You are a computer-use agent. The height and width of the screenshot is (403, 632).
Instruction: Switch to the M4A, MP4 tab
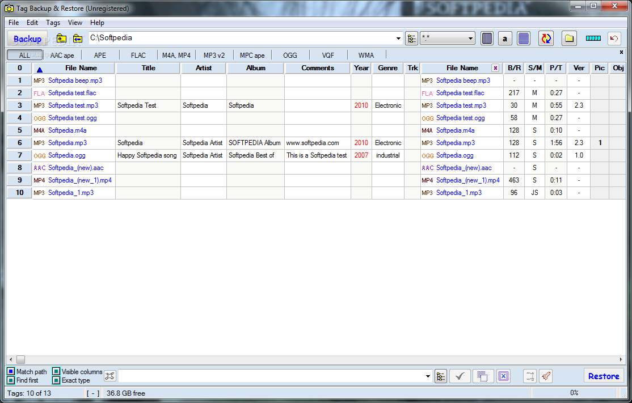[x=176, y=55]
